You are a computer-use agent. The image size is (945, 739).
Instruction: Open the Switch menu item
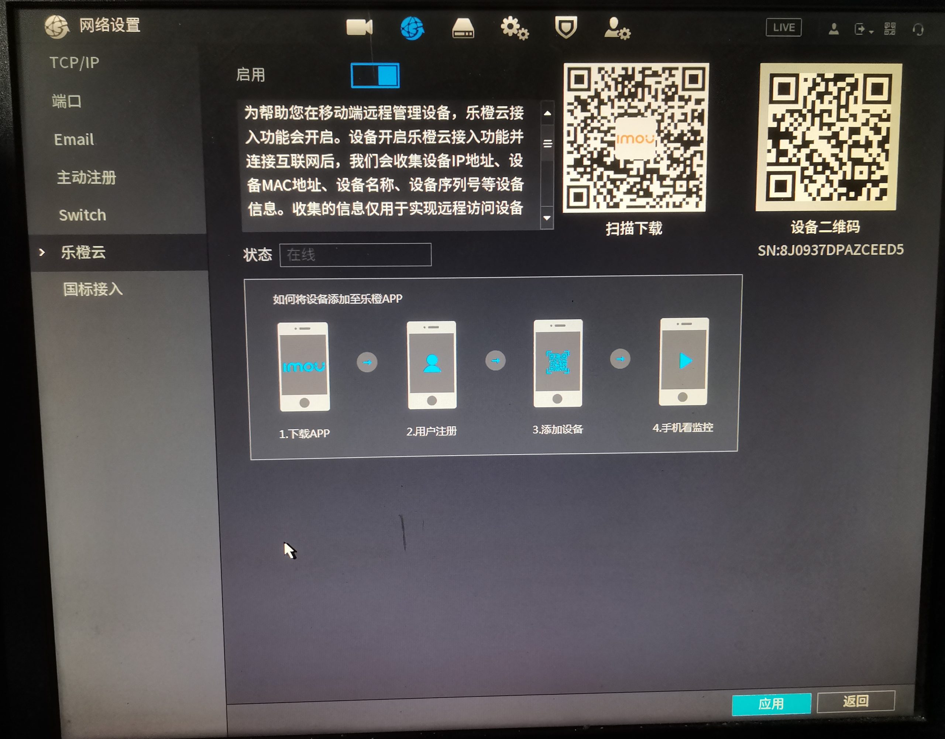click(x=83, y=215)
